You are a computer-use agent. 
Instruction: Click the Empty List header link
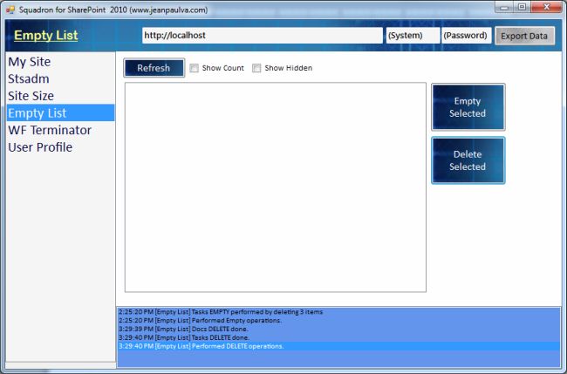click(x=46, y=35)
